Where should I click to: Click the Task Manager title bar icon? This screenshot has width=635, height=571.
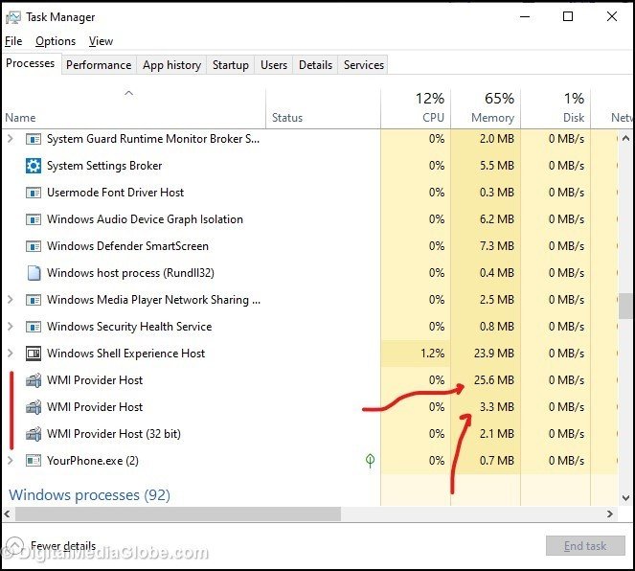[13, 17]
